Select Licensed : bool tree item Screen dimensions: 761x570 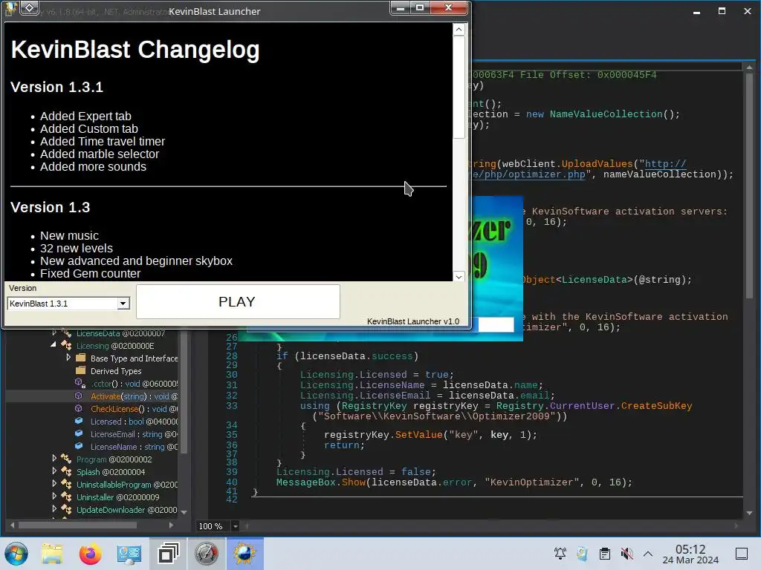(x=134, y=422)
